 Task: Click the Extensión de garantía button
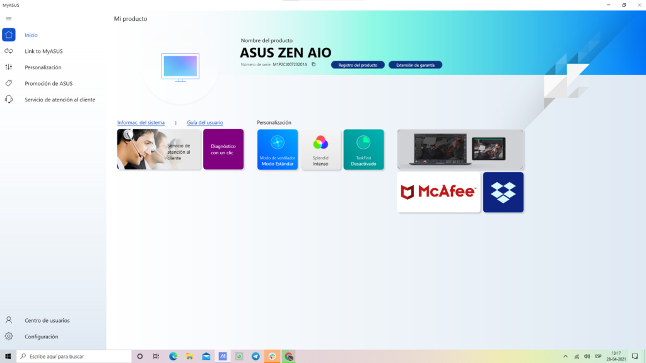[x=415, y=65]
